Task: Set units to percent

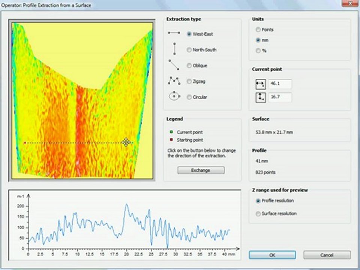Action: tap(258, 51)
